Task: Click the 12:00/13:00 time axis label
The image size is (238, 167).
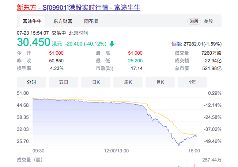Action: [x=116, y=151]
